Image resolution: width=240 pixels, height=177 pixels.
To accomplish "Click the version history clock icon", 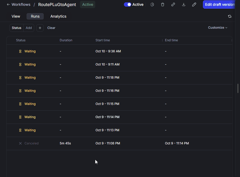I will [x=152, y=4].
